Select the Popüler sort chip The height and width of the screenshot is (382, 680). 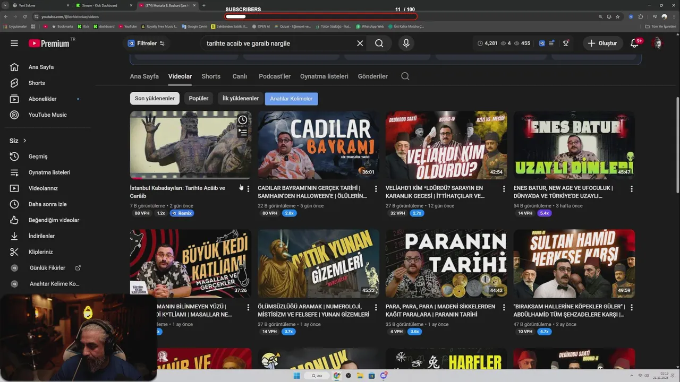(199, 99)
